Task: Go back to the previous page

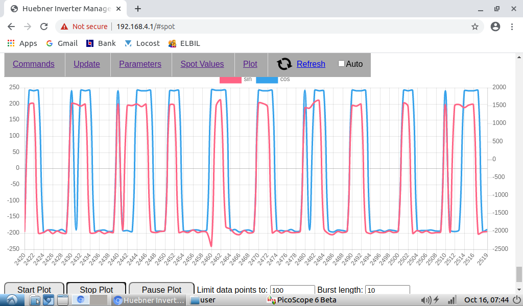Action: [11, 27]
